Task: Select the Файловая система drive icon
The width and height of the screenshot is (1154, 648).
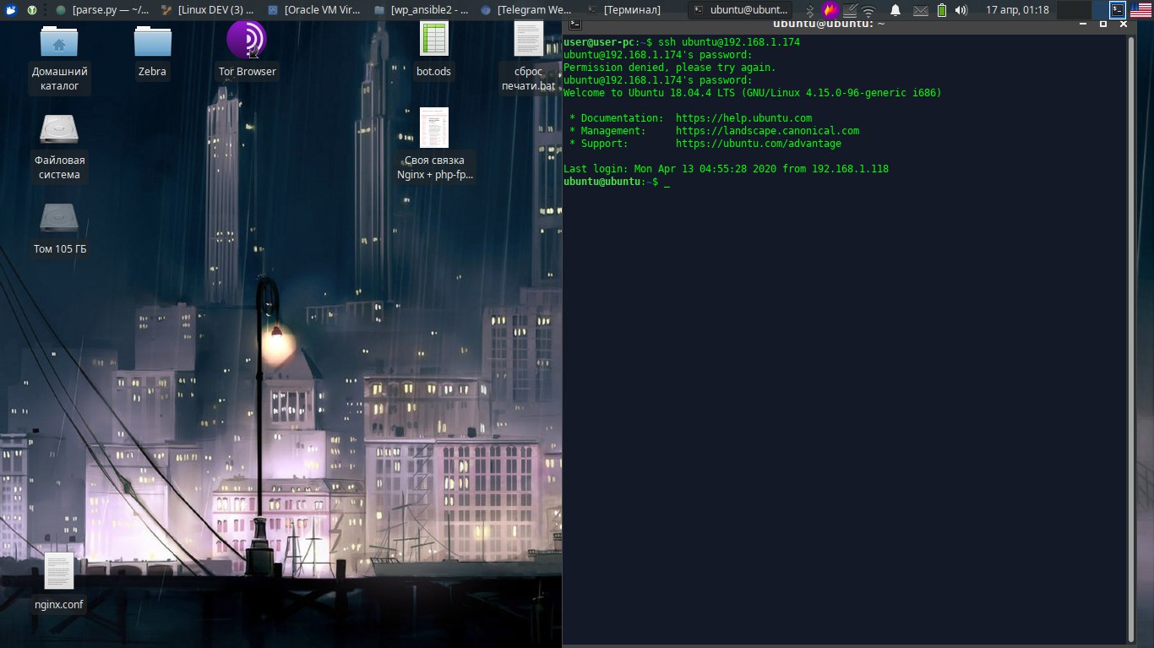Action: coord(59,147)
